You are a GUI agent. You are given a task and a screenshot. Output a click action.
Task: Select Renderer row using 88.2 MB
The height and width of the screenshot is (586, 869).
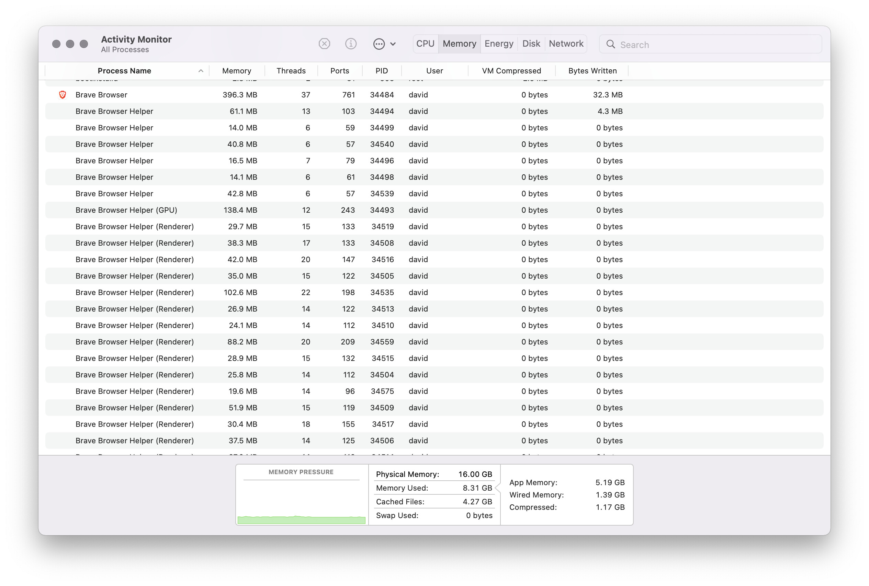pyautogui.click(x=434, y=342)
